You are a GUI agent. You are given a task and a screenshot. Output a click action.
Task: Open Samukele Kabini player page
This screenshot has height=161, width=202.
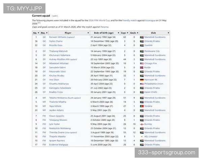coord(58,67)
